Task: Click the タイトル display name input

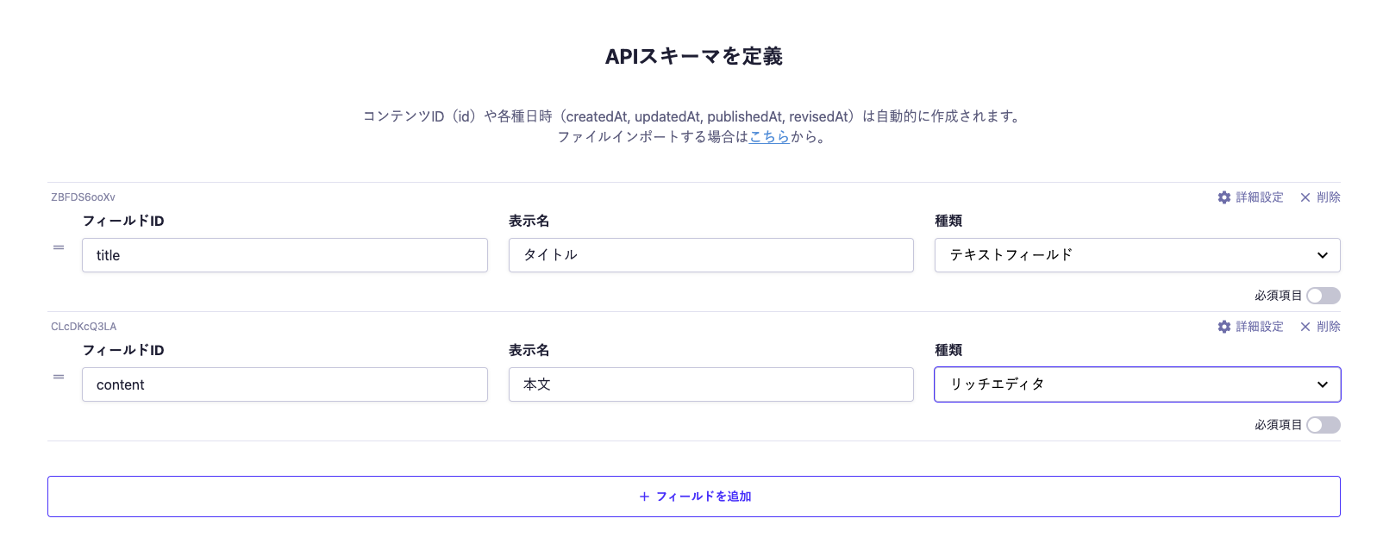Action: [x=710, y=255]
